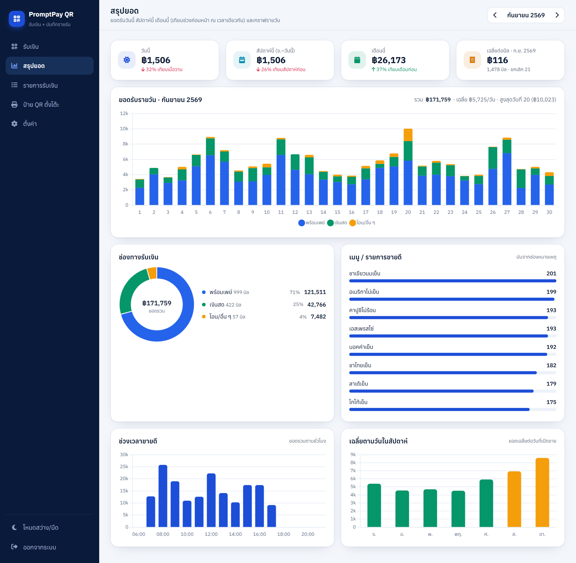Click the 32% เทียบเมื่อวาน change indicator
This screenshot has width=576, height=563.
click(162, 70)
